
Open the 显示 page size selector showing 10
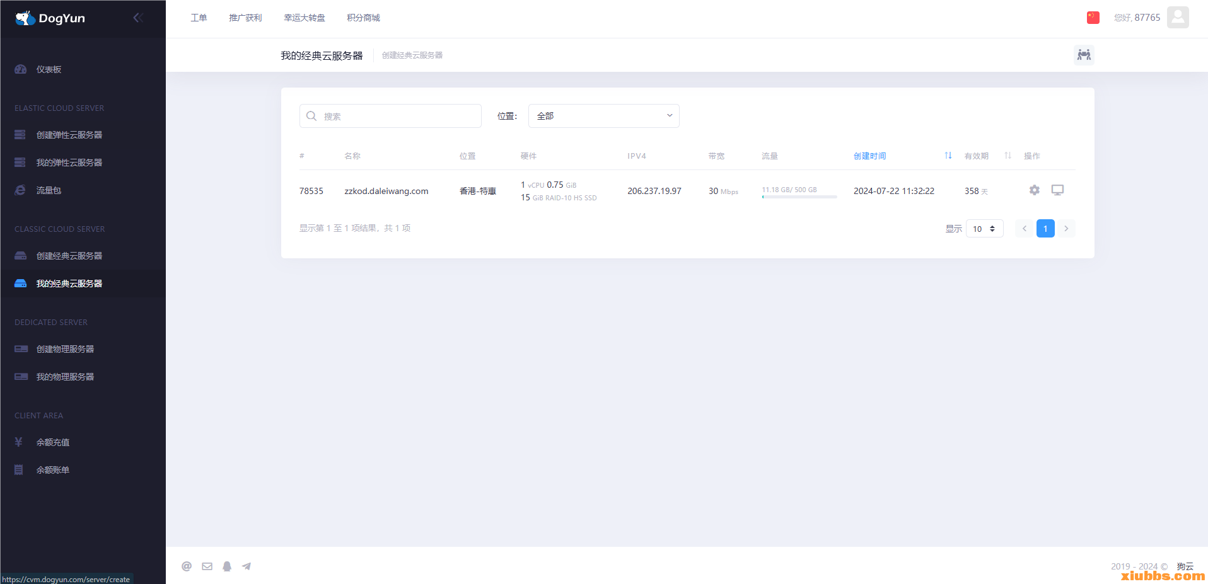coord(984,229)
